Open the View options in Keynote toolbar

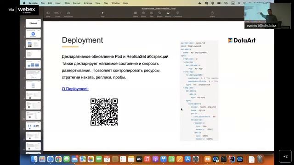click(x=48, y=14)
